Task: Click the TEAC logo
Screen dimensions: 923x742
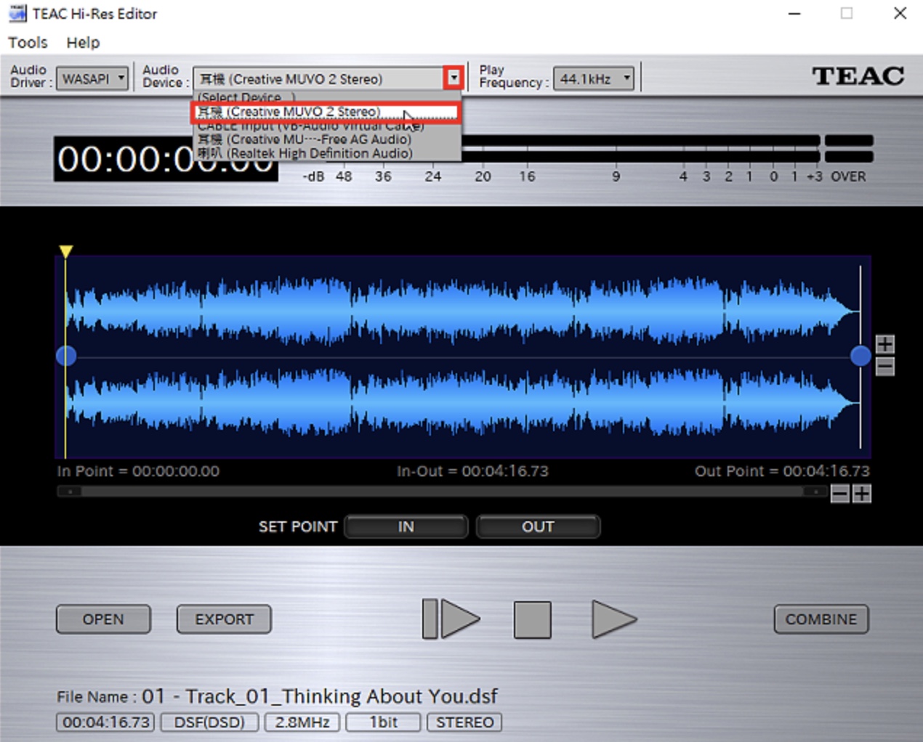Action: [858, 76]
